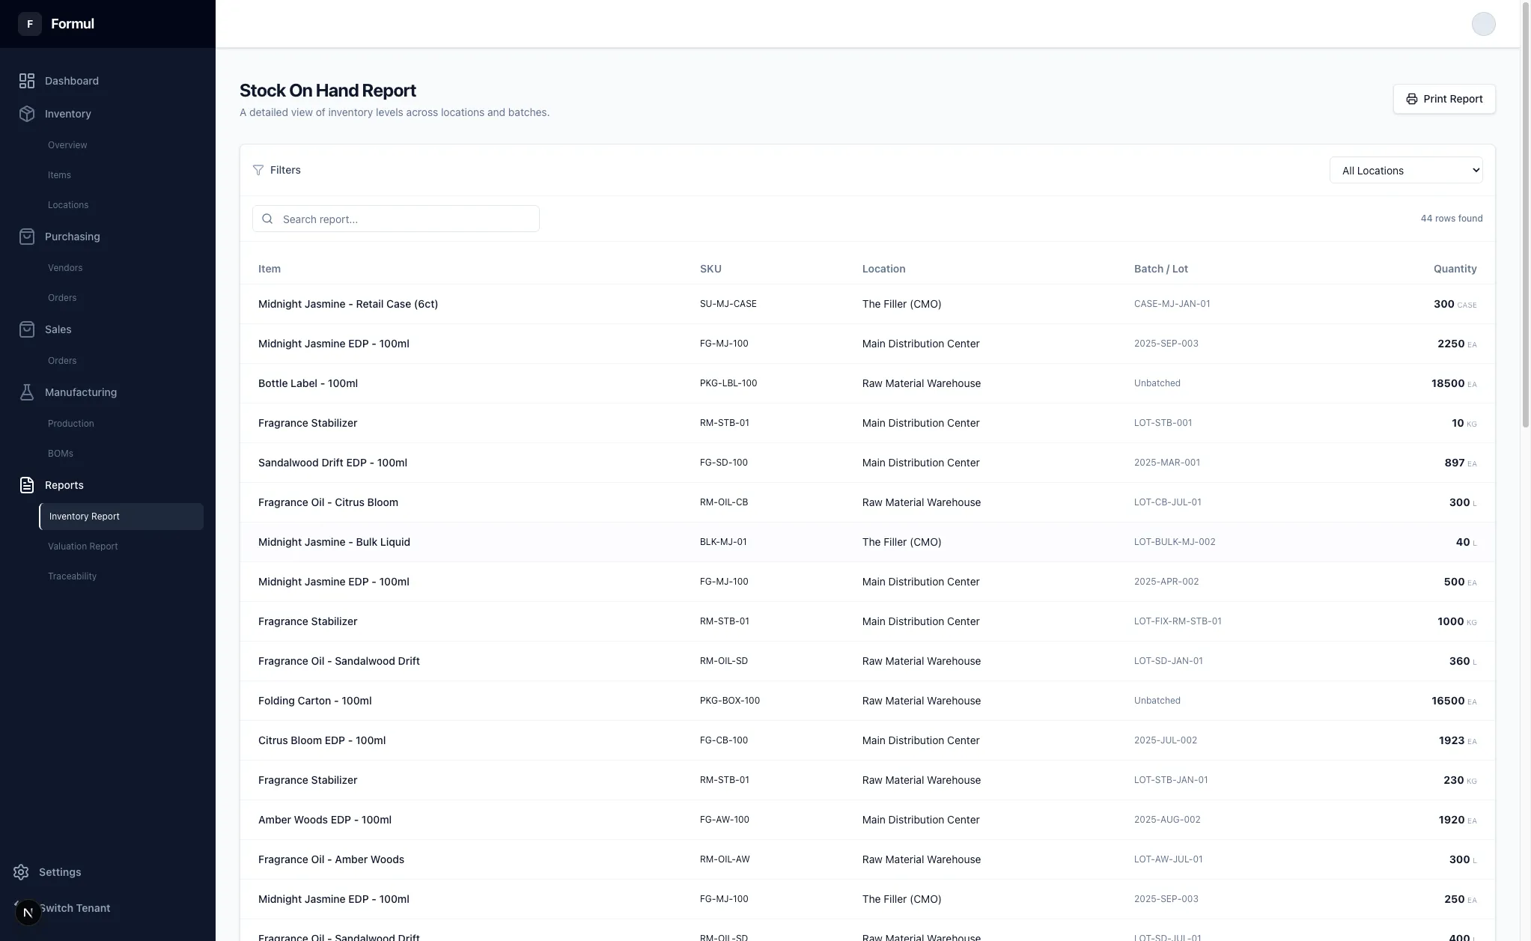Click the Purchasing bag icon
The height and width of the screenshot is (941, 1531).
27,237
